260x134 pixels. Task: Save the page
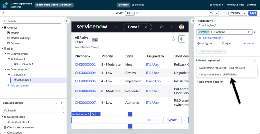(x=253, y=13)
